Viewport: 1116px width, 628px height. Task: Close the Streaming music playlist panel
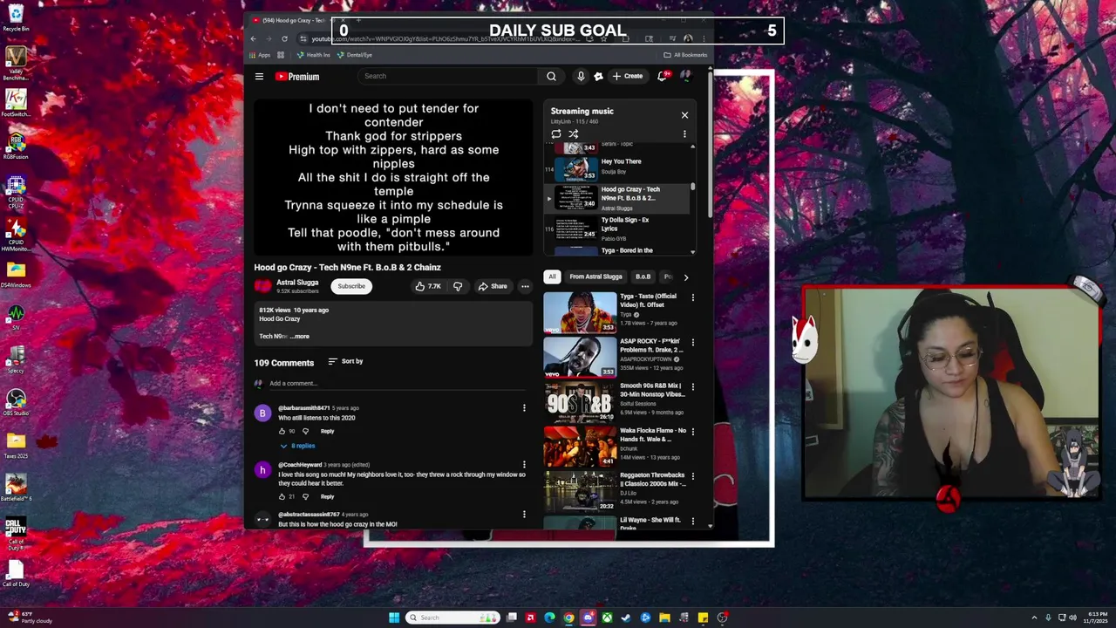(x=684, y=115)
